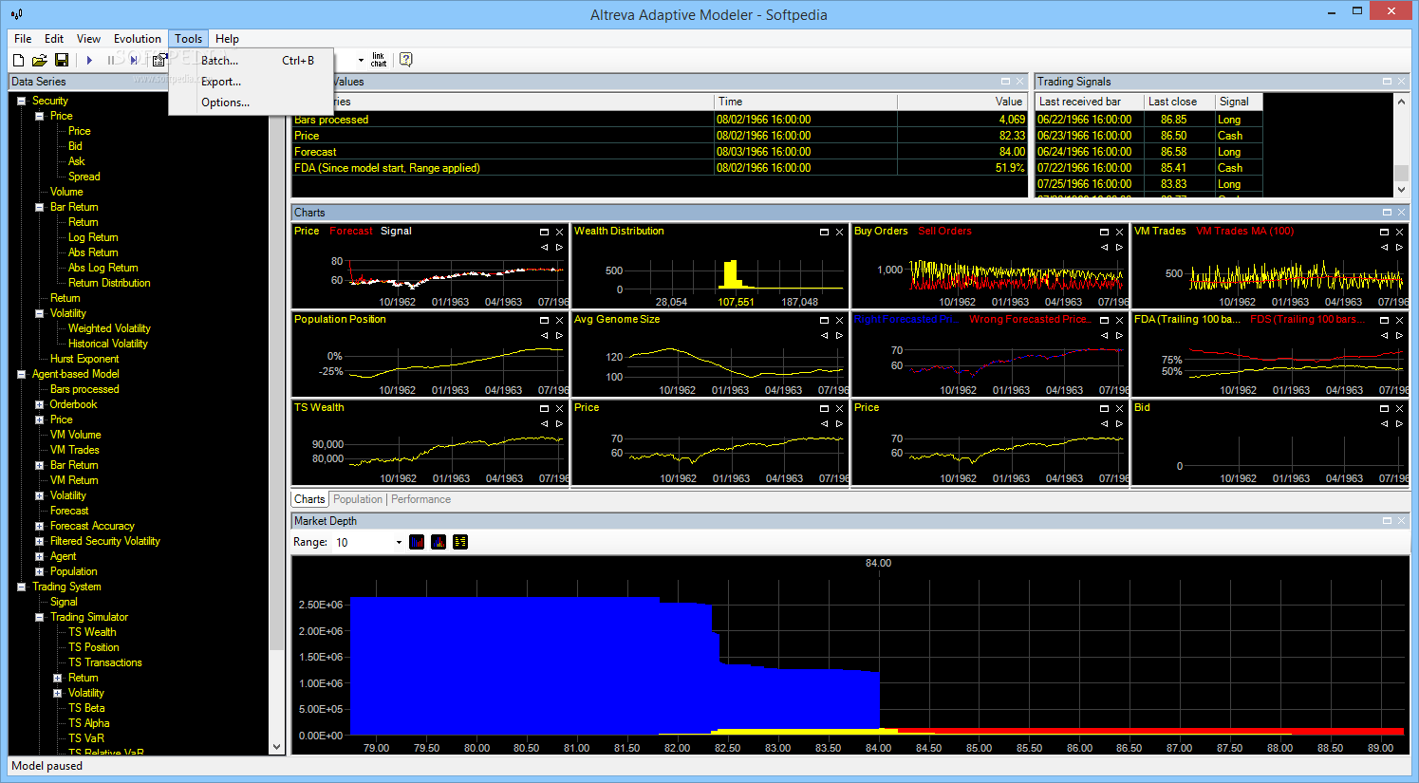Create a new model with the blank page icon
Viewport: 1419px width, 783px height.
coord(18,60)
